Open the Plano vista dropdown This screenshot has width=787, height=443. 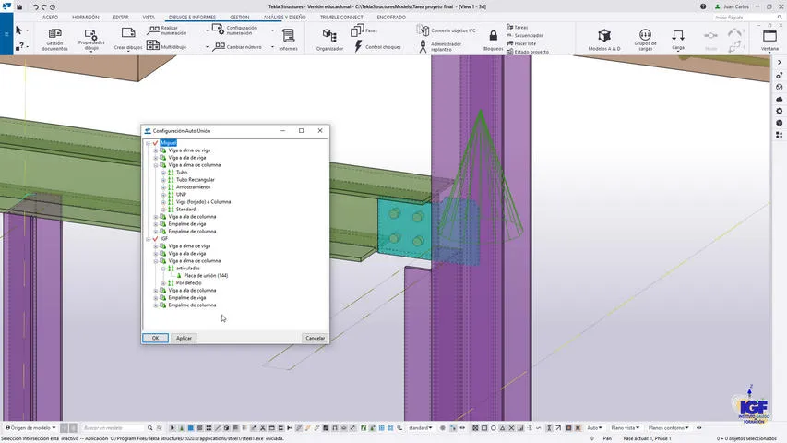625,428
